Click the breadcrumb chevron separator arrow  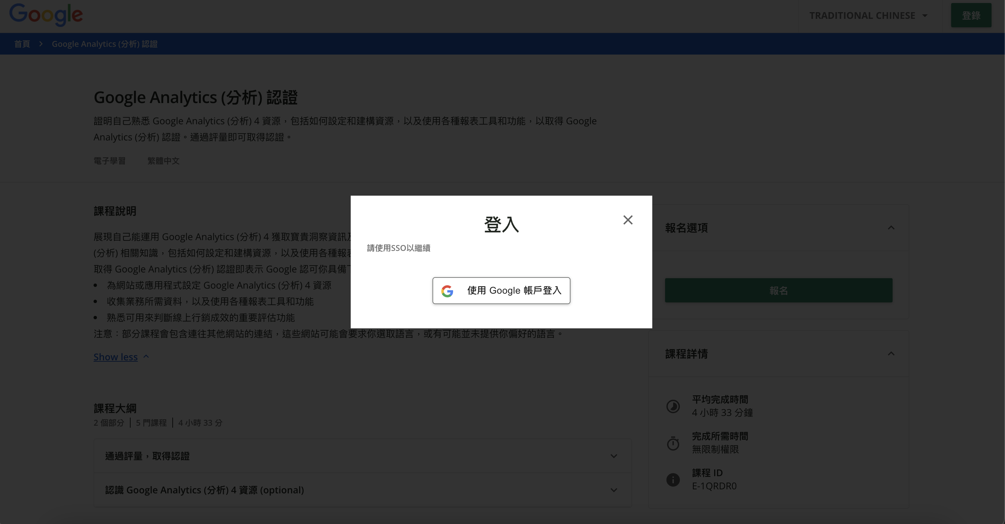pyautogui.click(x=41, y=44)
